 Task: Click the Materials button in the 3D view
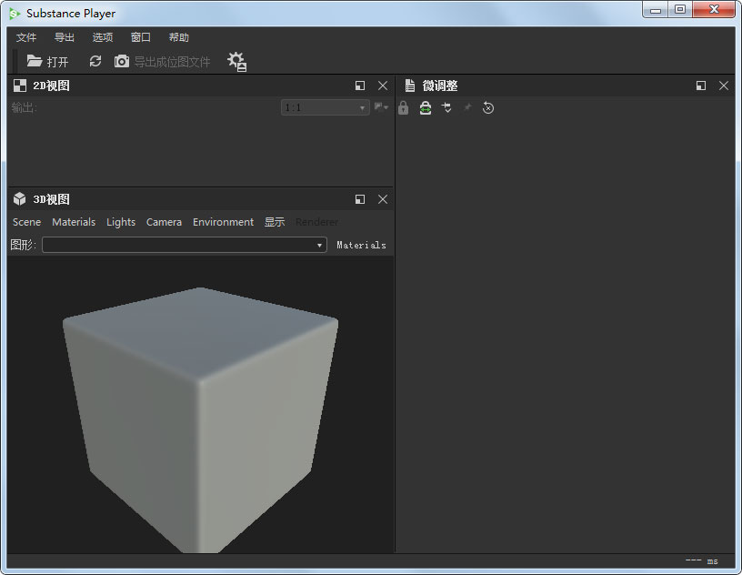(361, 245)
